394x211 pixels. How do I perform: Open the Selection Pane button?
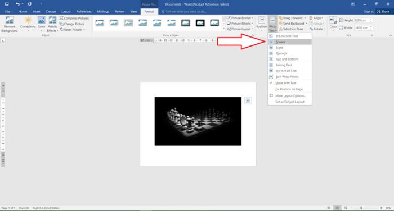291,29
